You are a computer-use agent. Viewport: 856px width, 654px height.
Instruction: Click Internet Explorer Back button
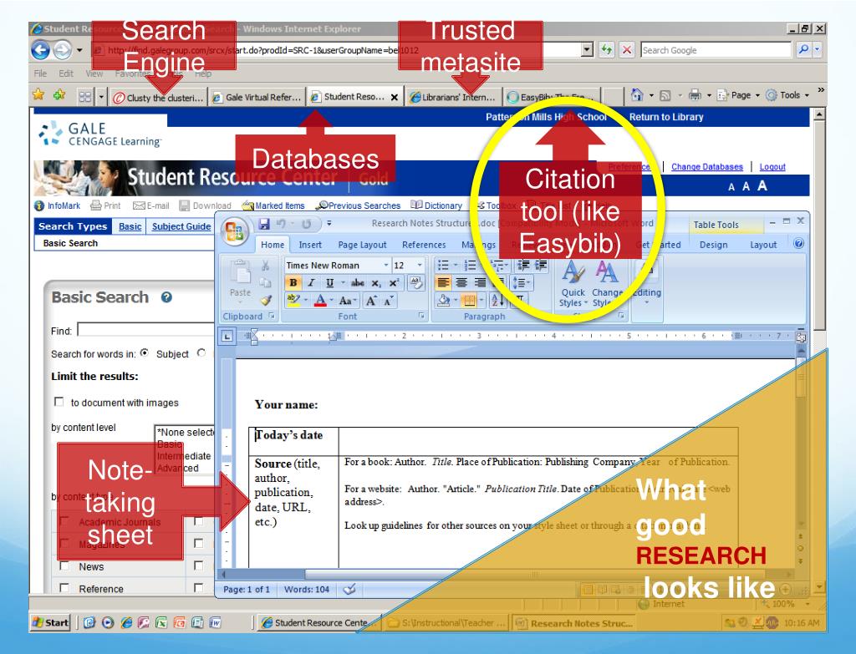pos(40,50)
